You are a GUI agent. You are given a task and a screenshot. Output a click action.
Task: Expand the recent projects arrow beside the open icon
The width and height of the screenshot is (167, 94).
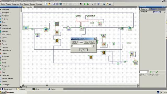tap(51, 4)
